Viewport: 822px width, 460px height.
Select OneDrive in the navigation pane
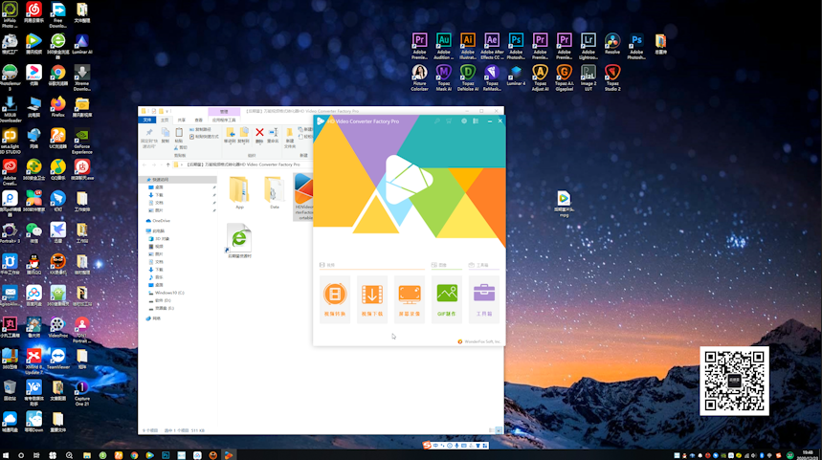(x=160, y=221)
